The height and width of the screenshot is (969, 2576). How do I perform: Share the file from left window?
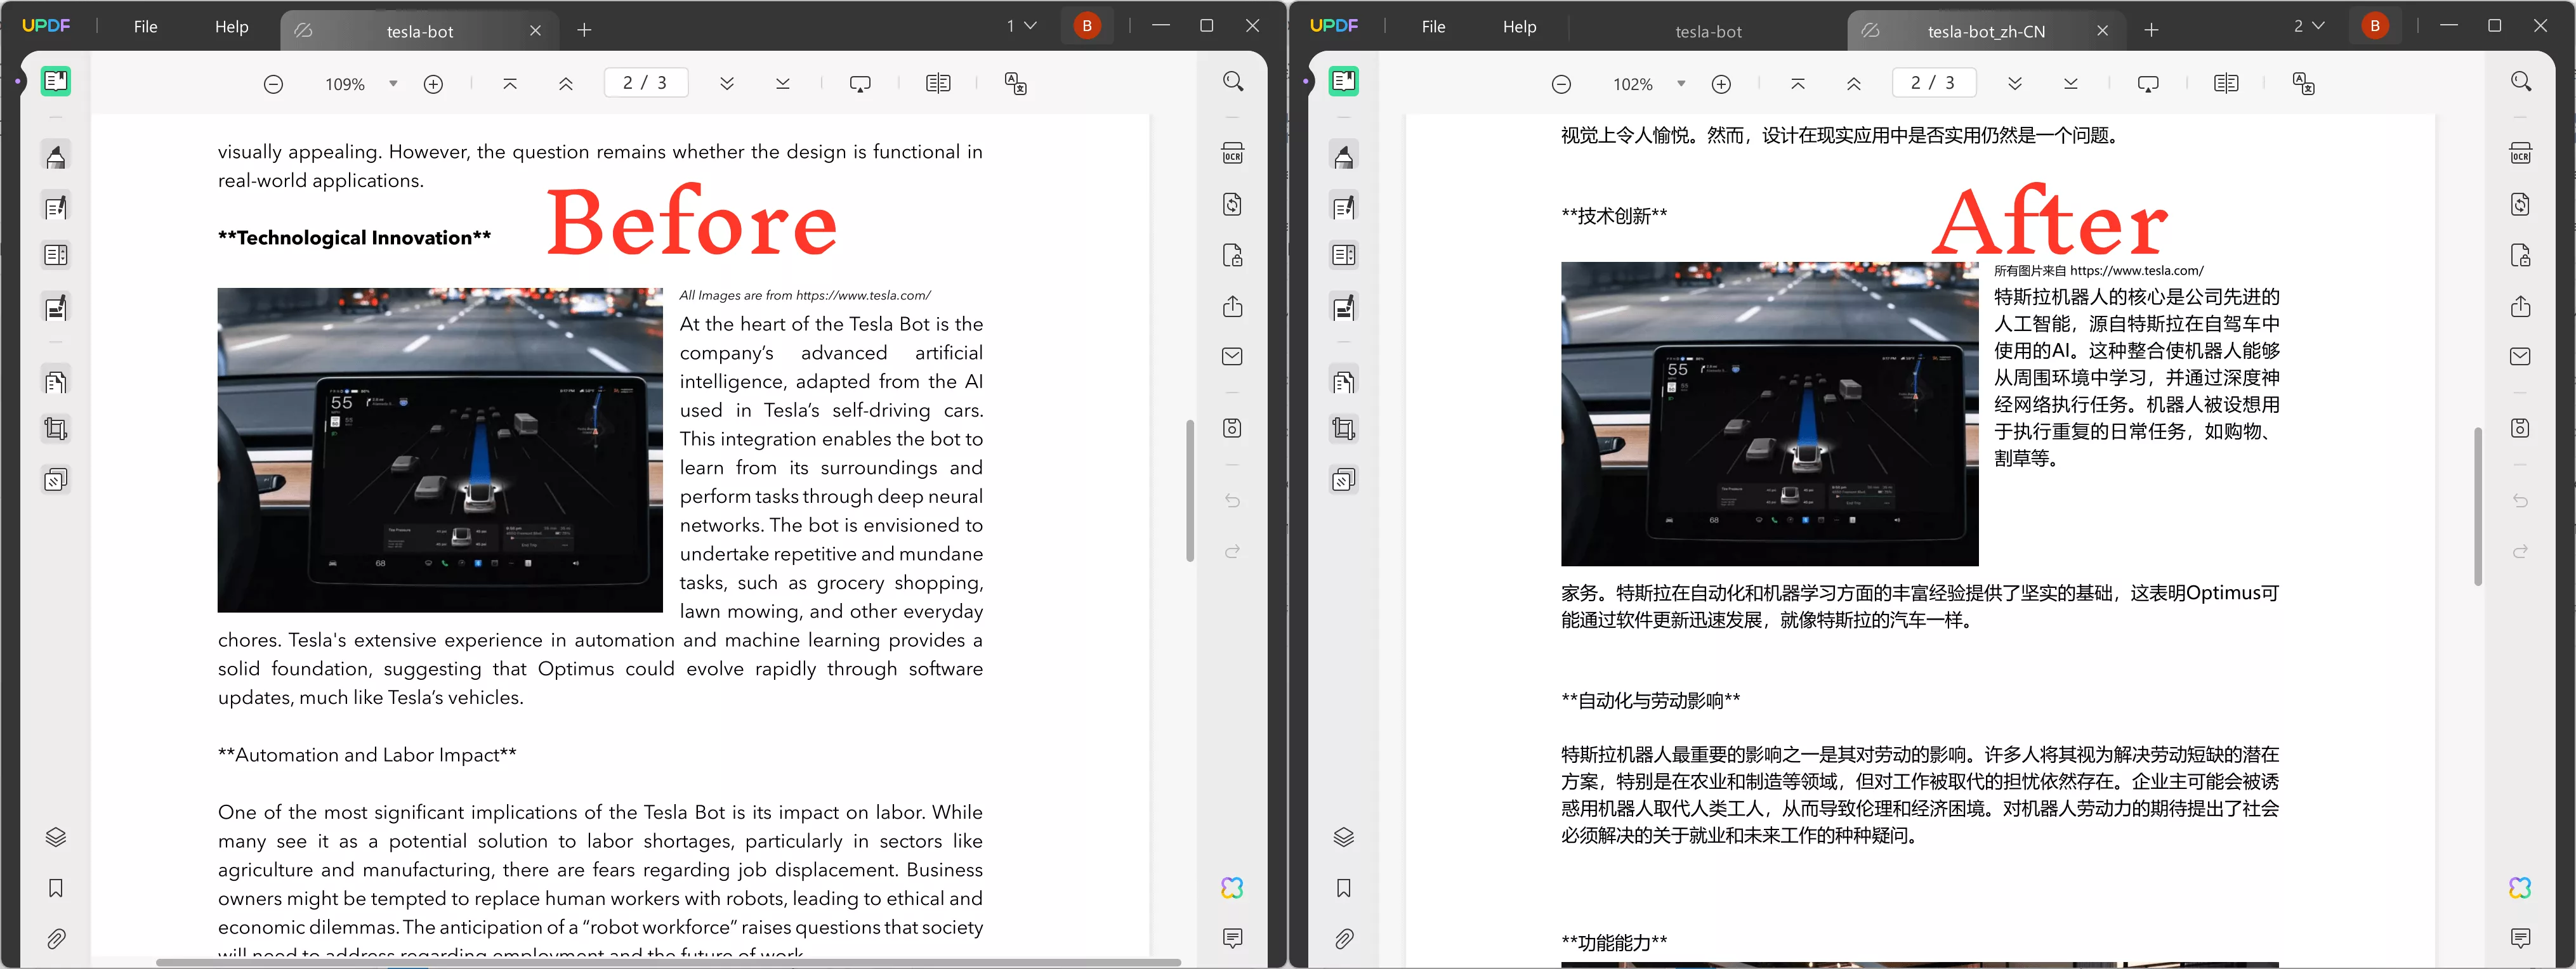coord(1232,306)
